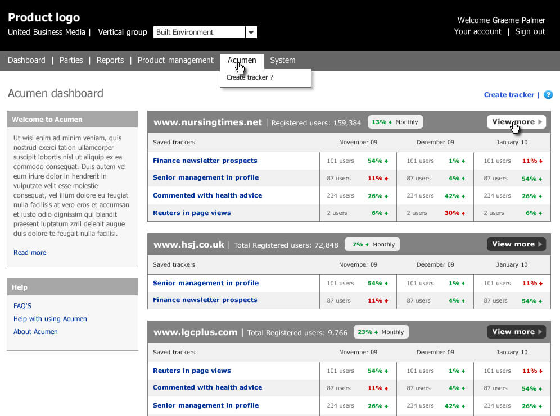Click the Create tracker link near the help icon
The image size is (560, 416).
509,95
